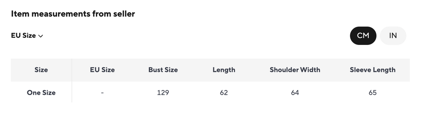This screenshot has height=135, width=423.
Task: Click the Length column header
Action: pos(224,70)
